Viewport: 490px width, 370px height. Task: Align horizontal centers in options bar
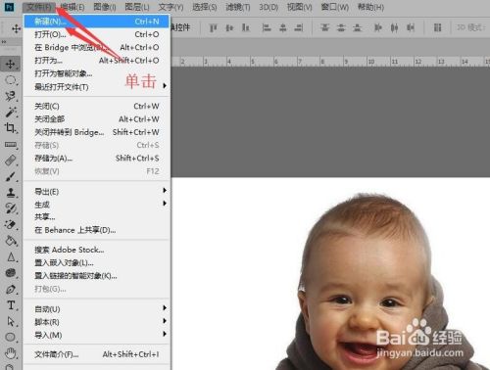[x=283, y=28]
